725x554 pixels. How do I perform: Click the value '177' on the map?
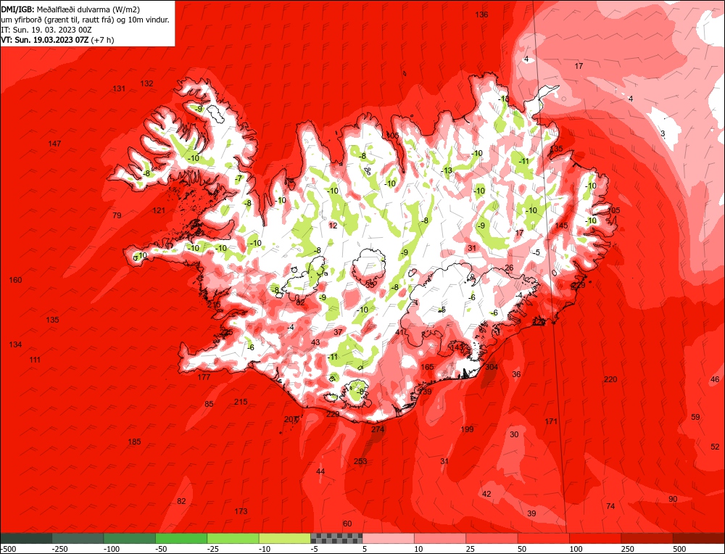pos(204,377)
